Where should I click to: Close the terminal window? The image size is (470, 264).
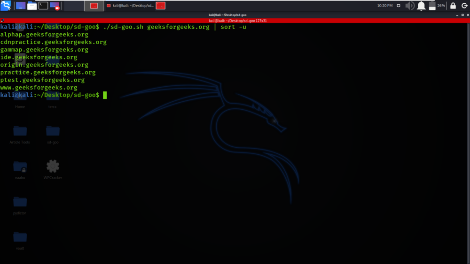pyautogui.click(x=468, y=15)
